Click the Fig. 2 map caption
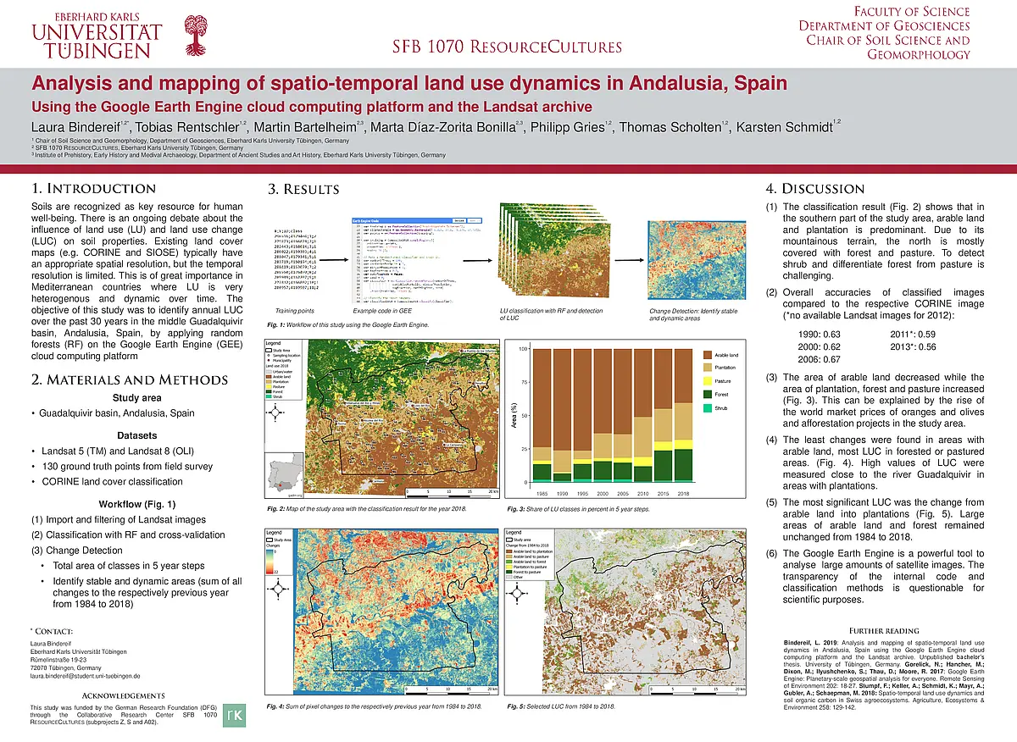Viewport: 1017px width, 742px height. 368,508
